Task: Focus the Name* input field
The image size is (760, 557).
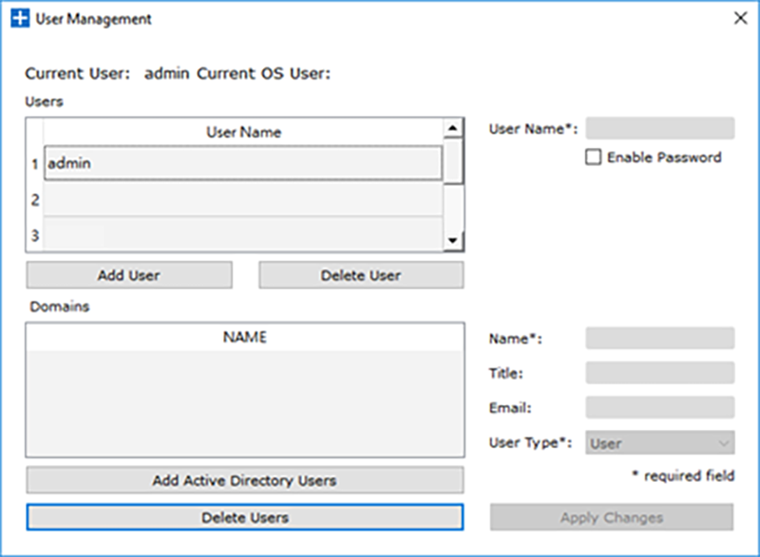Action: pyautogui.click(x=659, y=338)
